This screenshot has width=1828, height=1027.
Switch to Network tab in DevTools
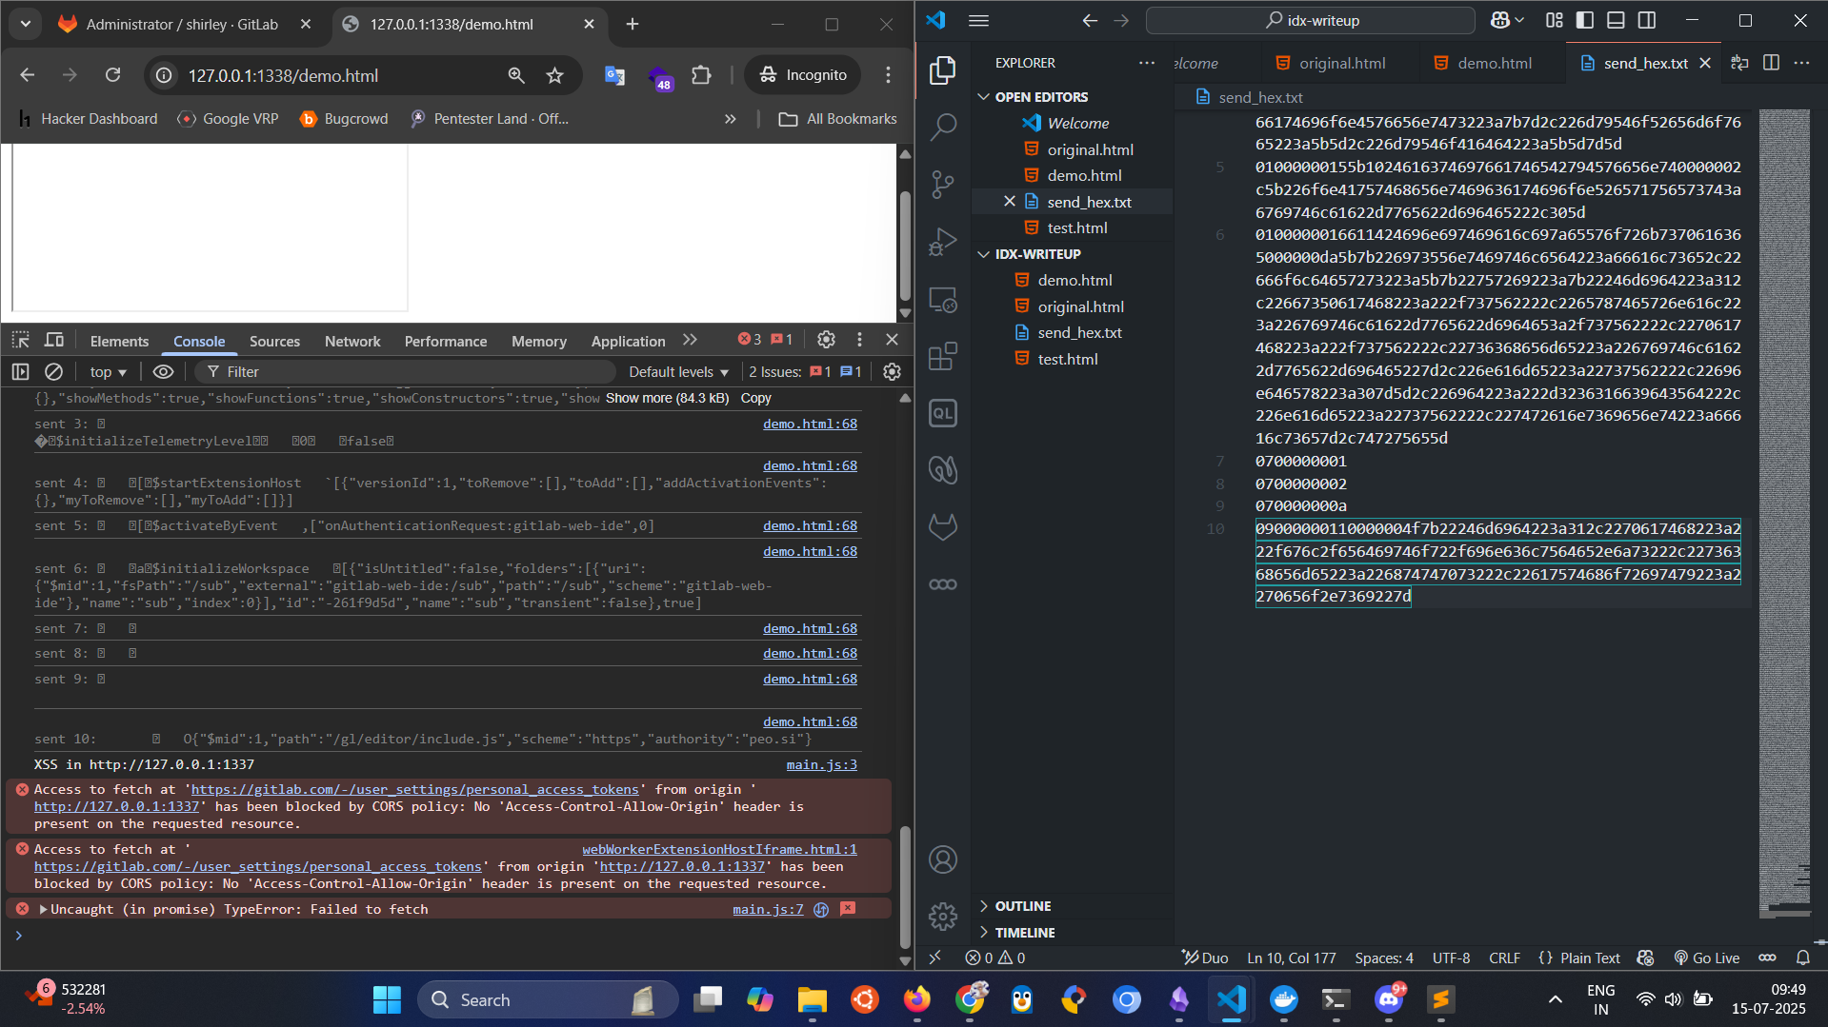point(352,341)
